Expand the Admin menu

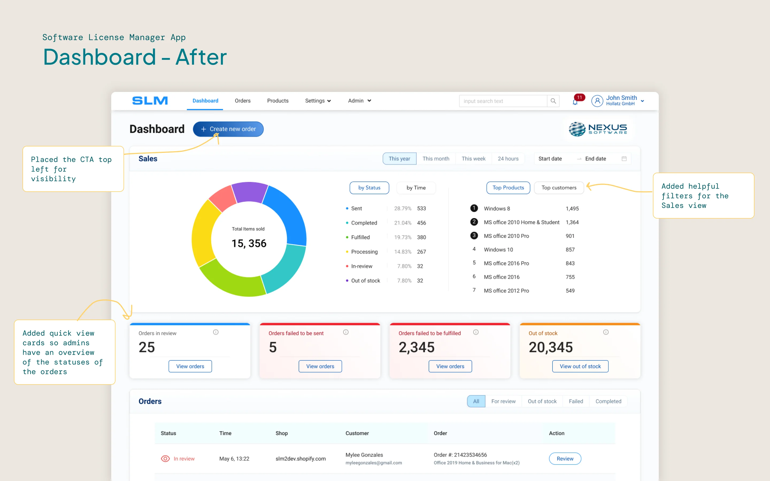pos(360,101)
